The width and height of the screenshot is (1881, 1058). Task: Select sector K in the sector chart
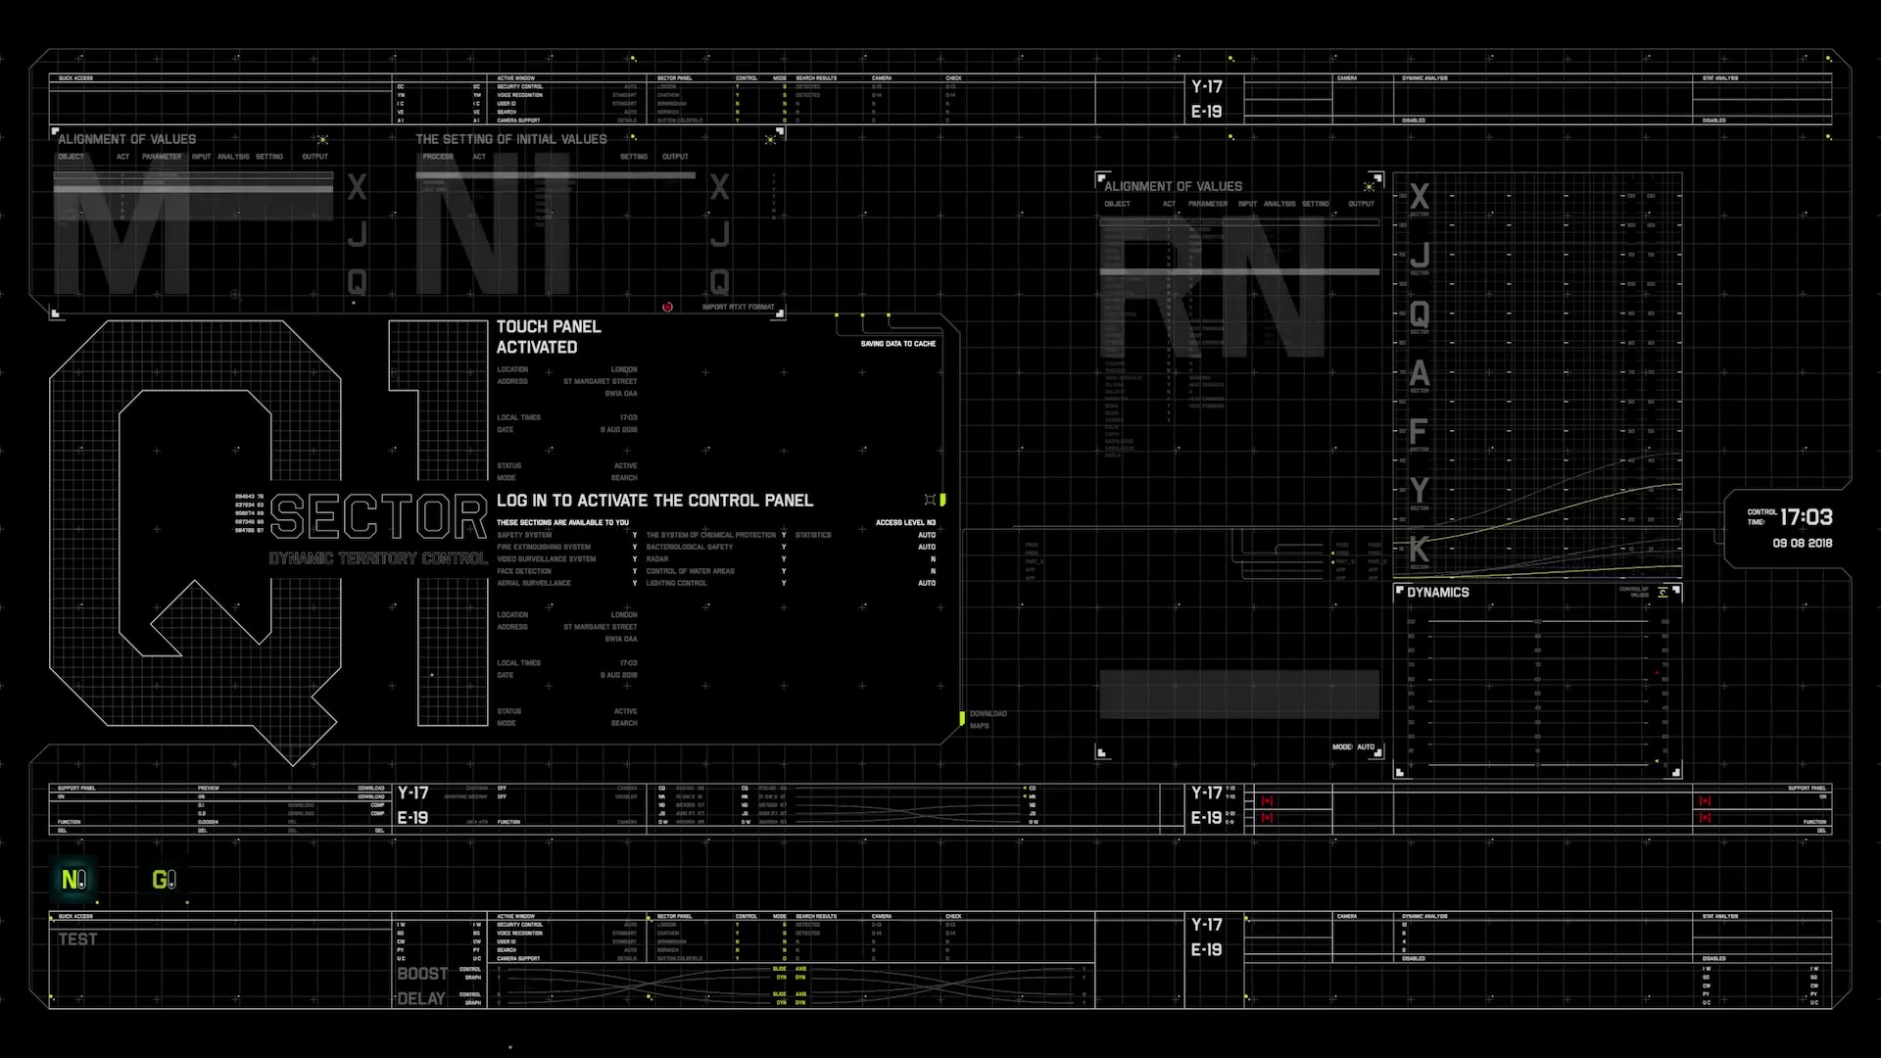click(x=1419, y=551)
